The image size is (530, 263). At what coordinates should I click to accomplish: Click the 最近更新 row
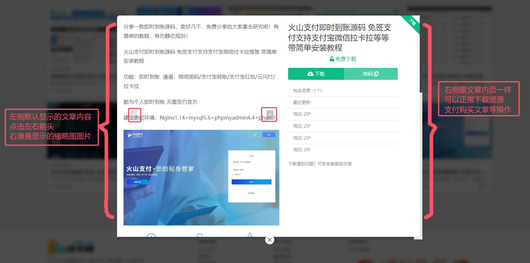pos(343,102)
